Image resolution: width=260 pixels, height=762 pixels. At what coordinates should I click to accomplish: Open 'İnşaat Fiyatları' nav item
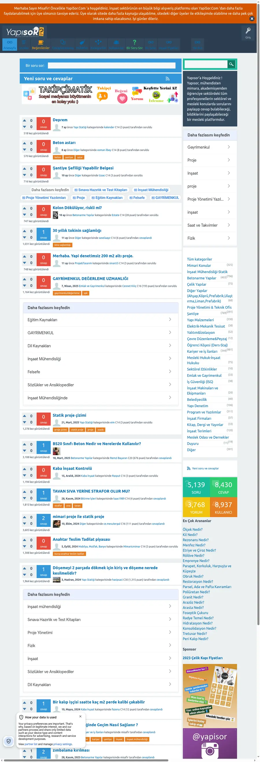pos(169,44)
